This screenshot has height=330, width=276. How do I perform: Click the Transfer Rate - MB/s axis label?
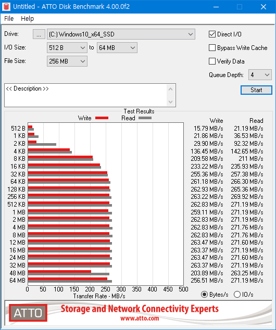[99, 296]
